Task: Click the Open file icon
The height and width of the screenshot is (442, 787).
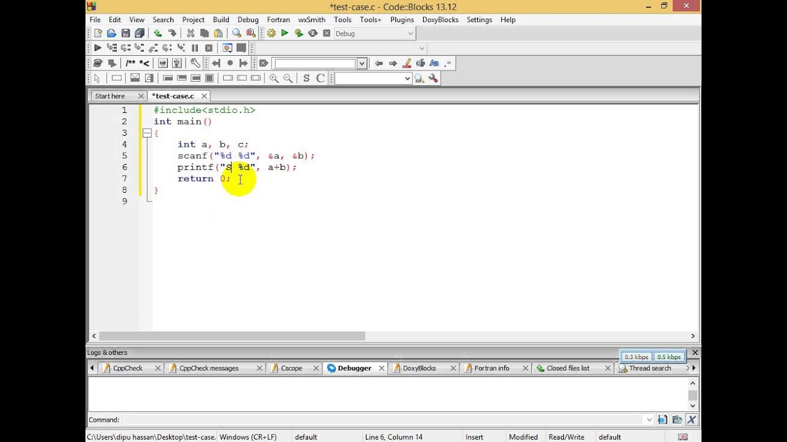Action: click(111, 33)
